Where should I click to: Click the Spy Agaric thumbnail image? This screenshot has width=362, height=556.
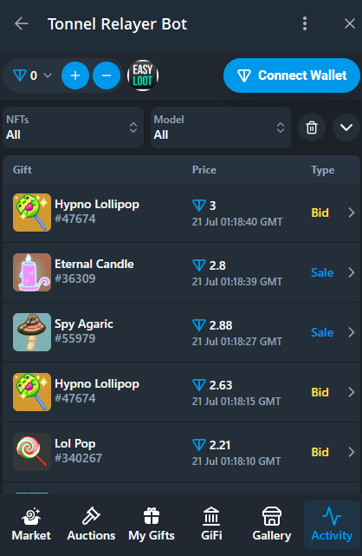(x=32, y=332)
